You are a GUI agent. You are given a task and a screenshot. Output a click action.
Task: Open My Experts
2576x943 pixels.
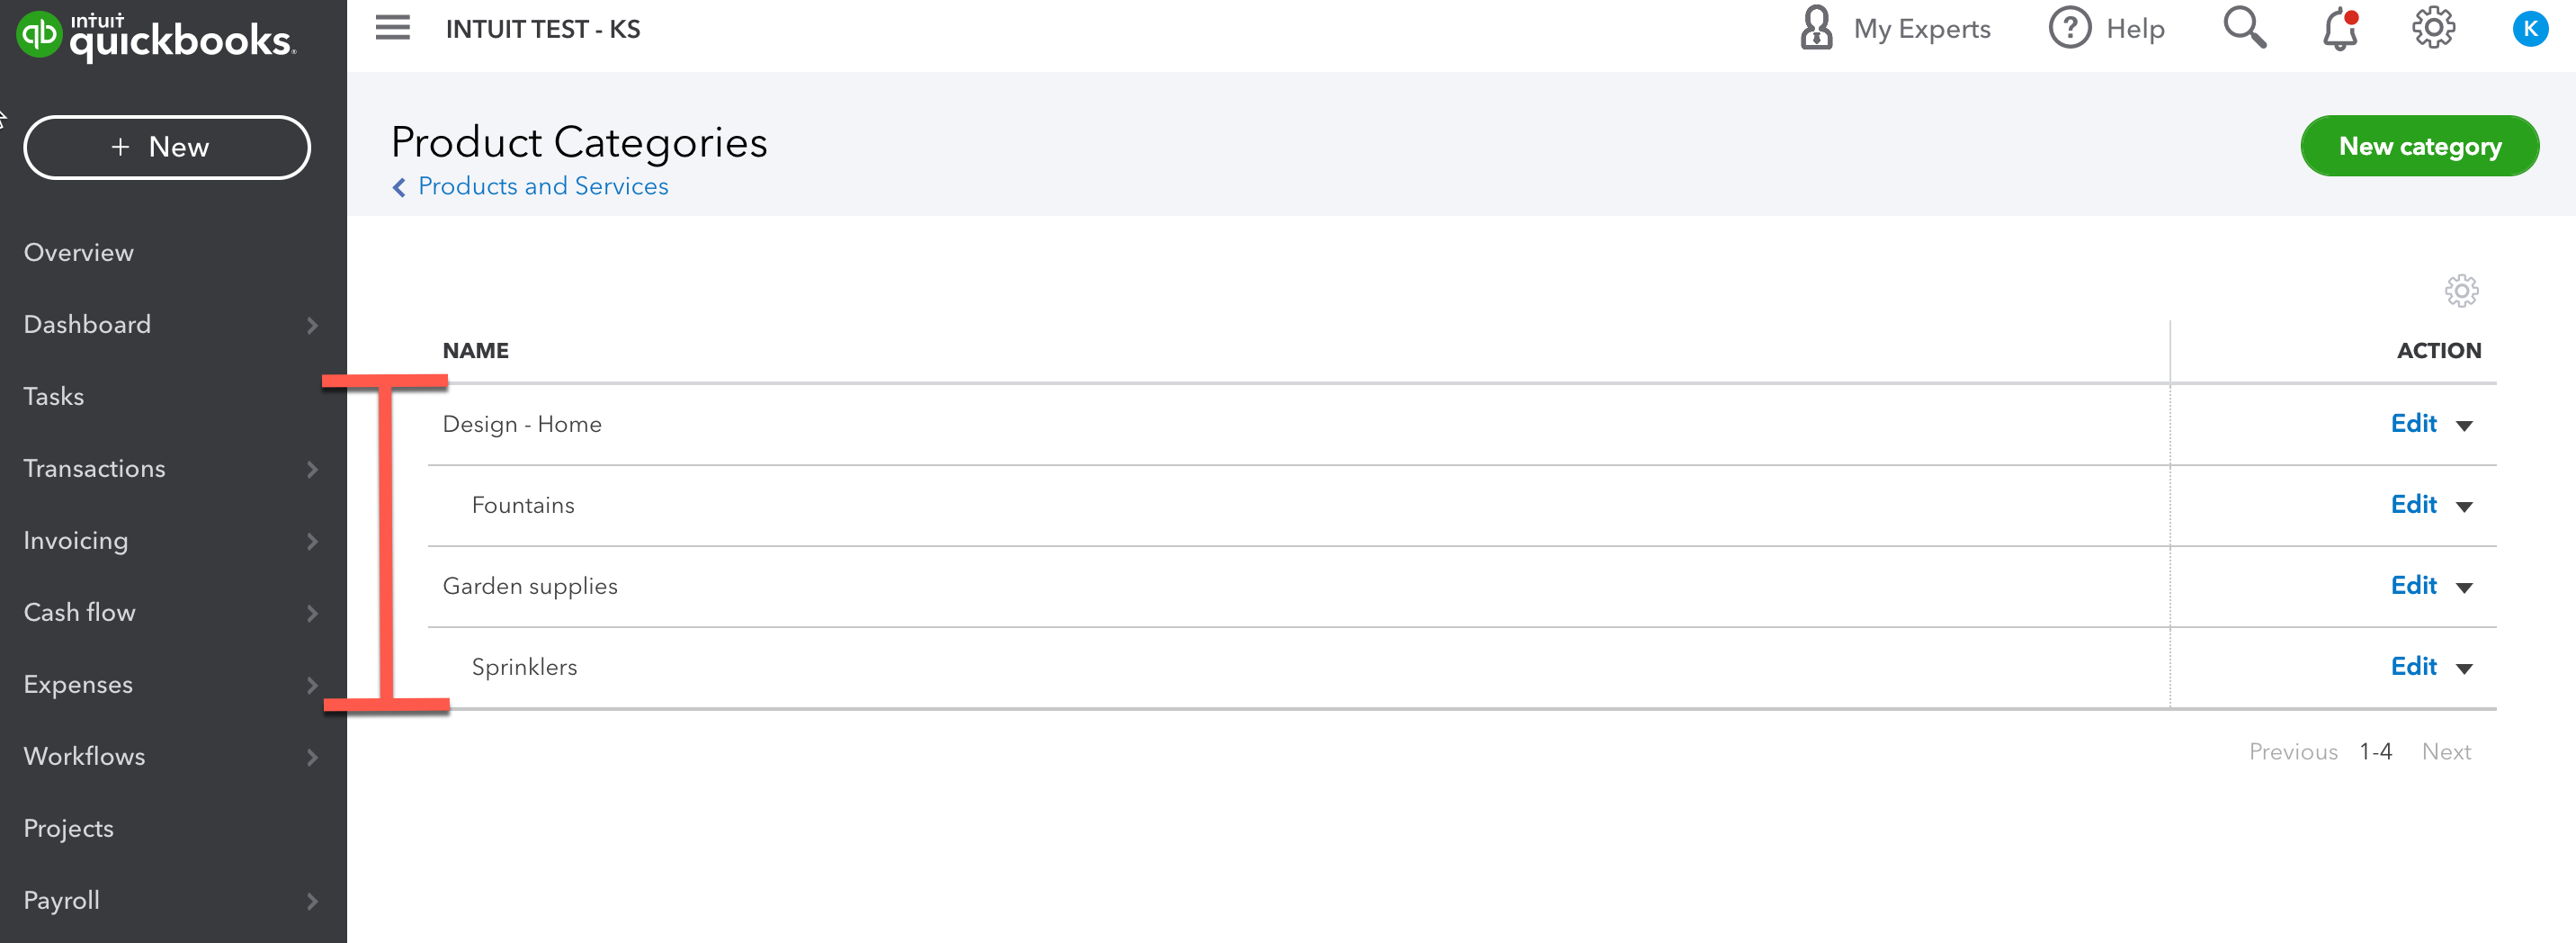click(x=1895, y=28)
